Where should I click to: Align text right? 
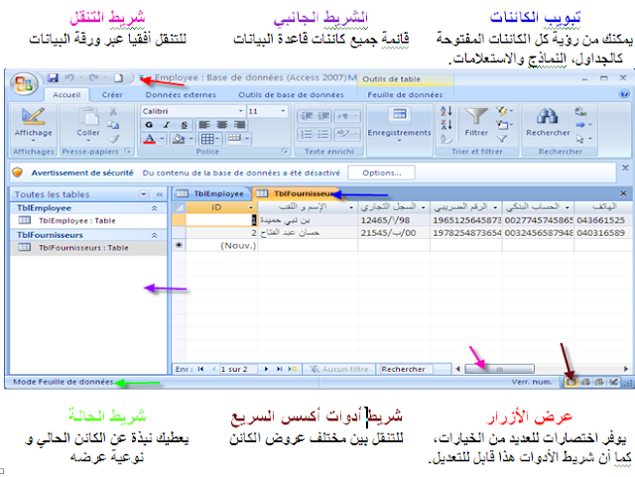click(240, 125)
